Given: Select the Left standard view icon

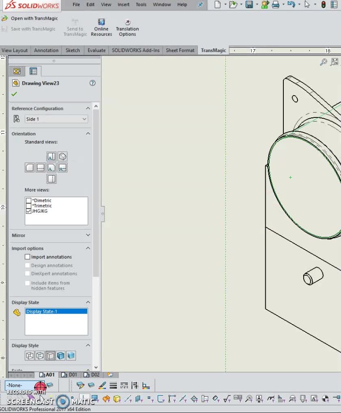Looking at the screenshot, I should click(40, 167).
